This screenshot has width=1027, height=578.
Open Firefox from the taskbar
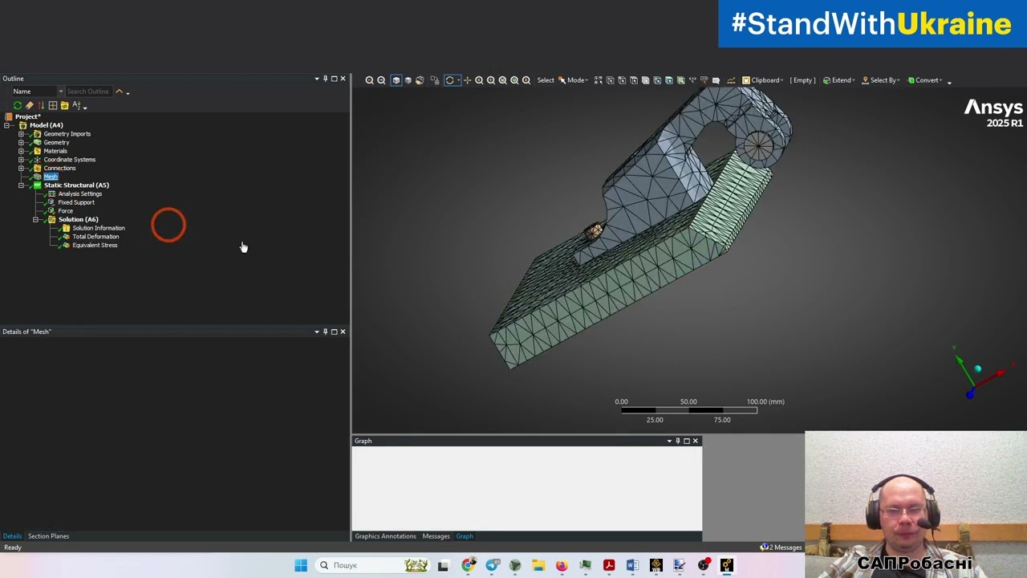(562, 565)
